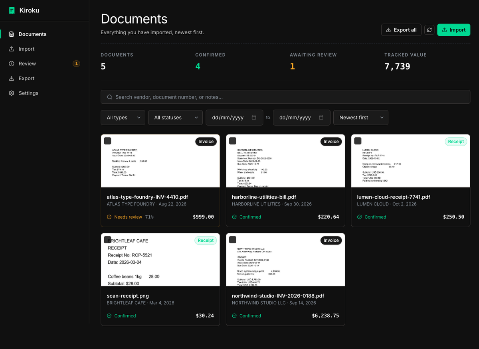
Task: Click the Tracked value 7,739 figure
Action: click(397, 67)
